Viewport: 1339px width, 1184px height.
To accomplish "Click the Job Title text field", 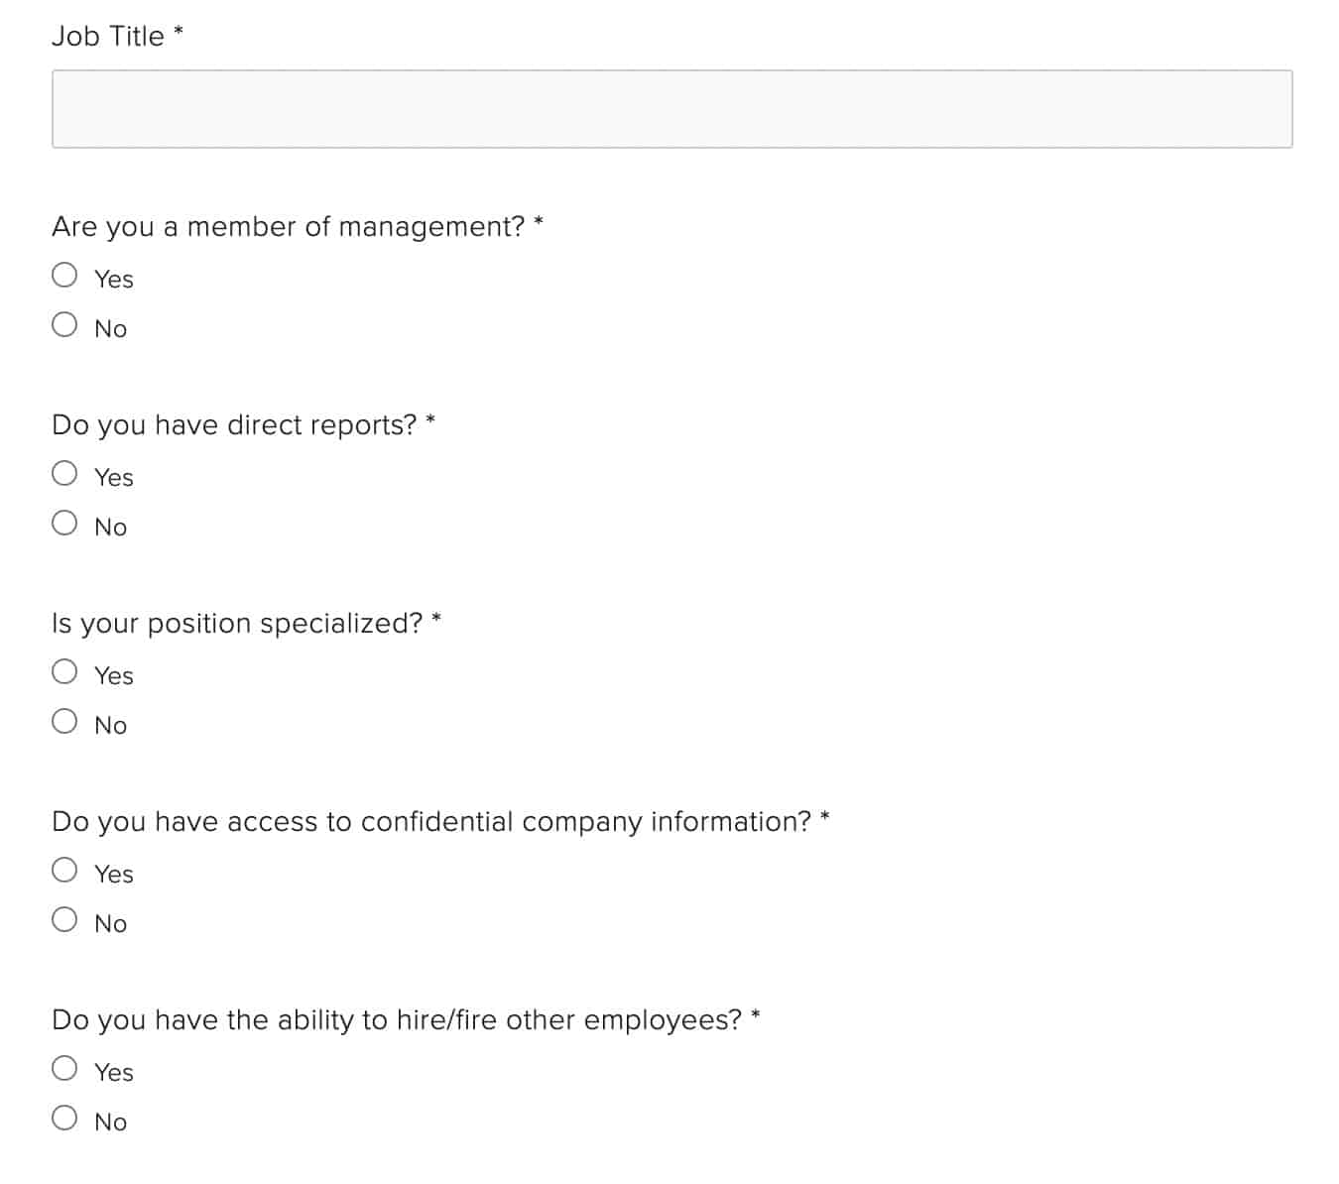I will [671, 109].
